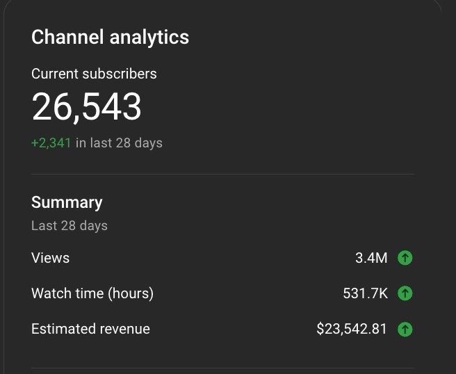456x374 pixels.
Task: Click the green up arrow beside Views
Action: (x=405, y=258)
